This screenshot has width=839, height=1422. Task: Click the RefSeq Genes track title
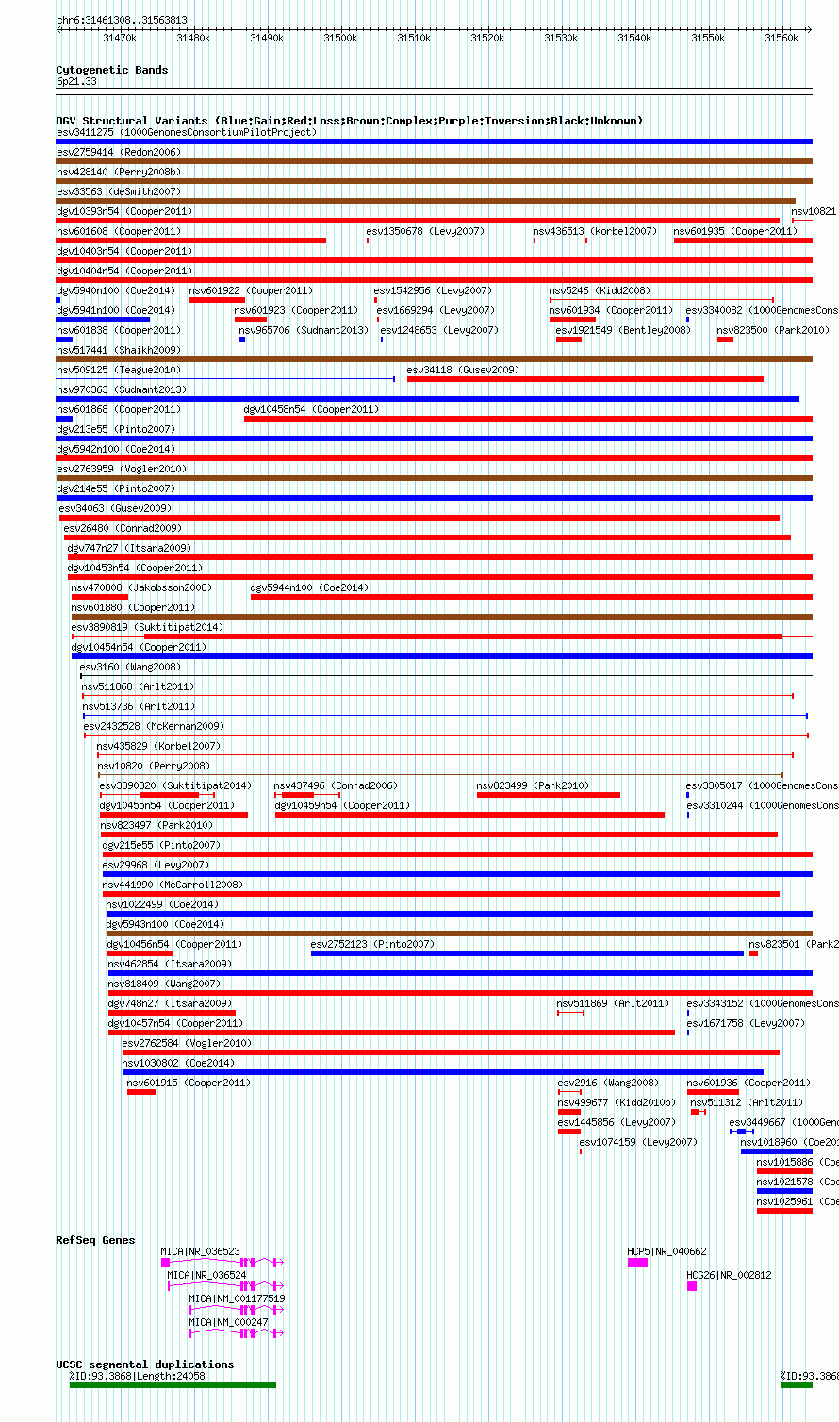(95, 1240)
